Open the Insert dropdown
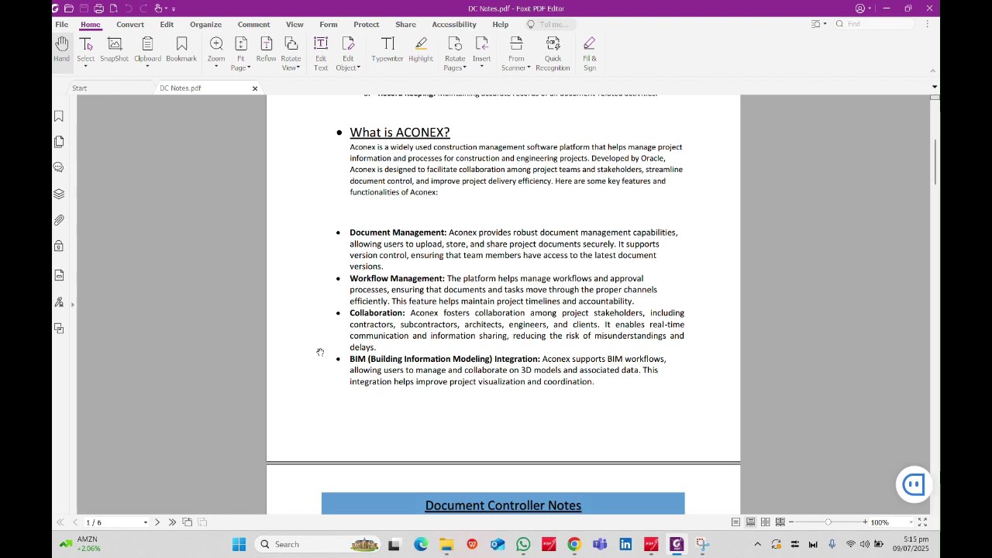 [x=481, y=67]
